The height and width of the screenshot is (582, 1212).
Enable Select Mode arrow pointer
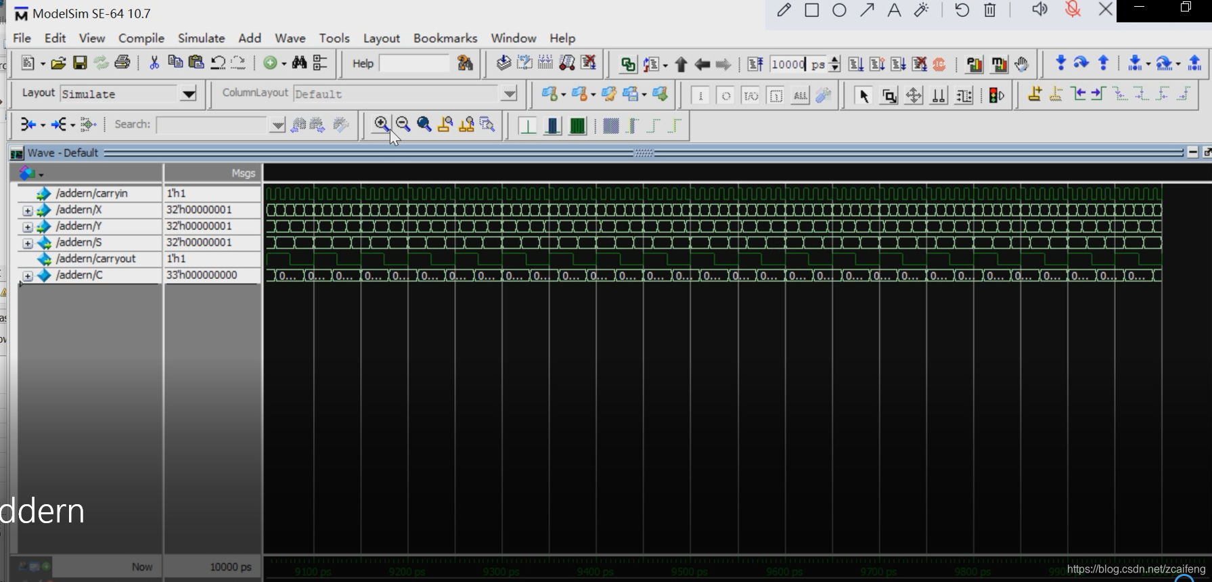(863, 95)
